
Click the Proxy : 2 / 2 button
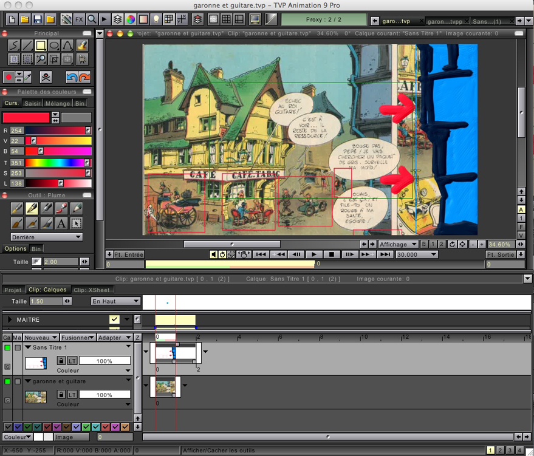(324, 19)
